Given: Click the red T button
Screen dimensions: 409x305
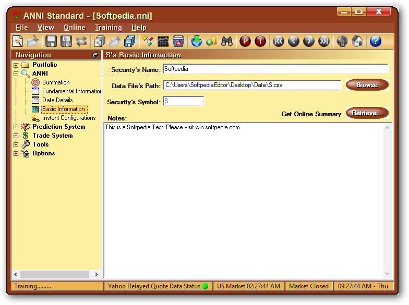Looking at the screenshot, I should click(260, 41).
